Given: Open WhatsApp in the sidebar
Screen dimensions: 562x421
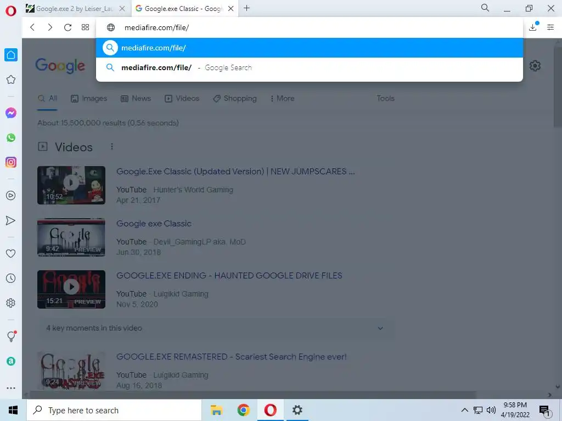Looking at the screenshot, I should (x=11, y=138).
